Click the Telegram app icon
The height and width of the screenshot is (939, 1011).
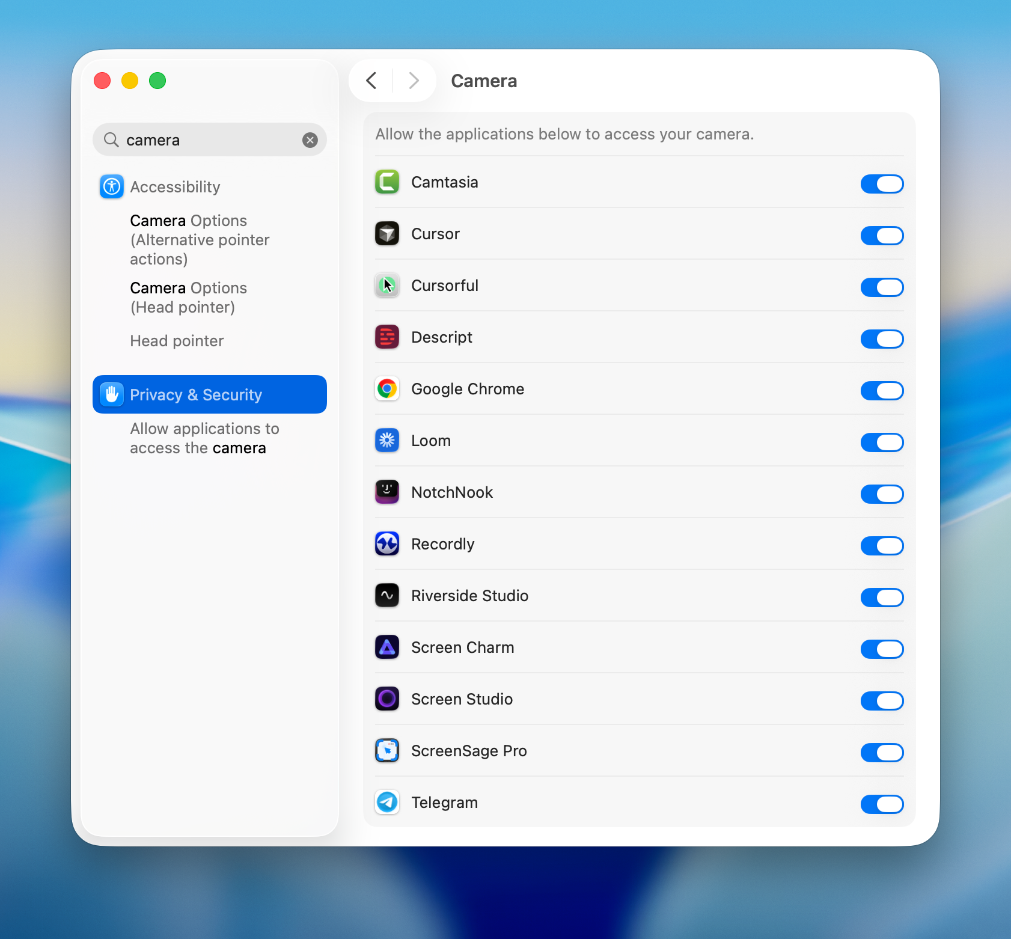point(387,803)
